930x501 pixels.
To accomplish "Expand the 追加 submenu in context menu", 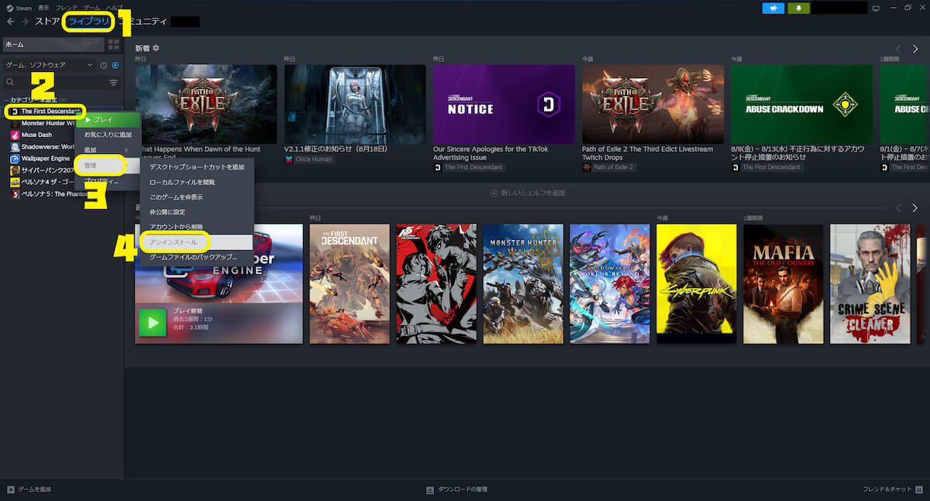I will [106, 149].
